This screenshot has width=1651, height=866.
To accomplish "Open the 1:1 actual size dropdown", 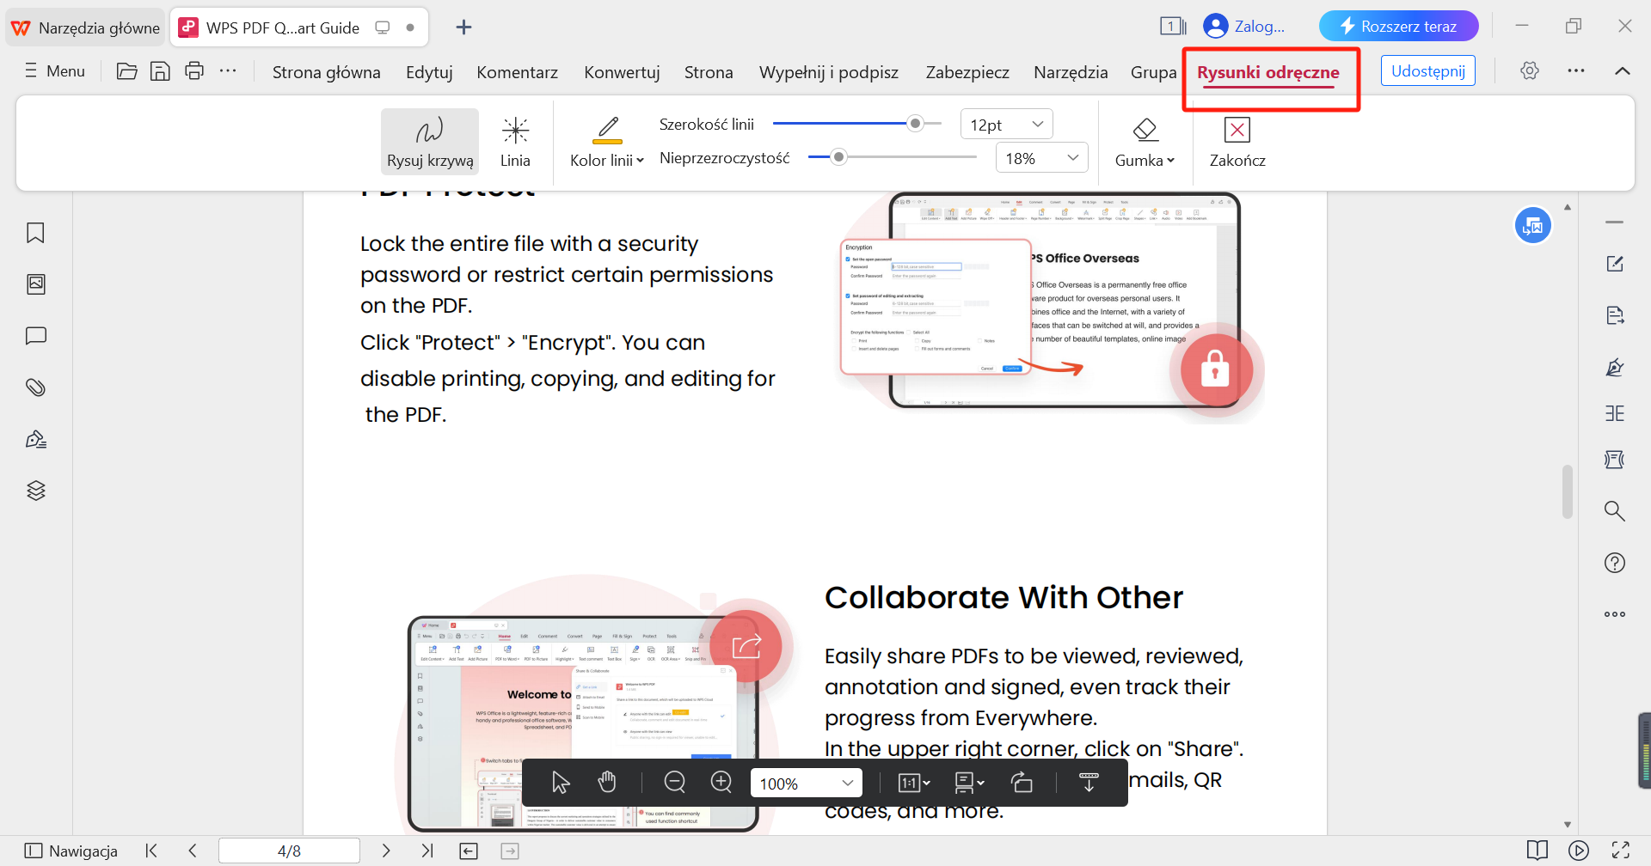I will coord(914,783).
